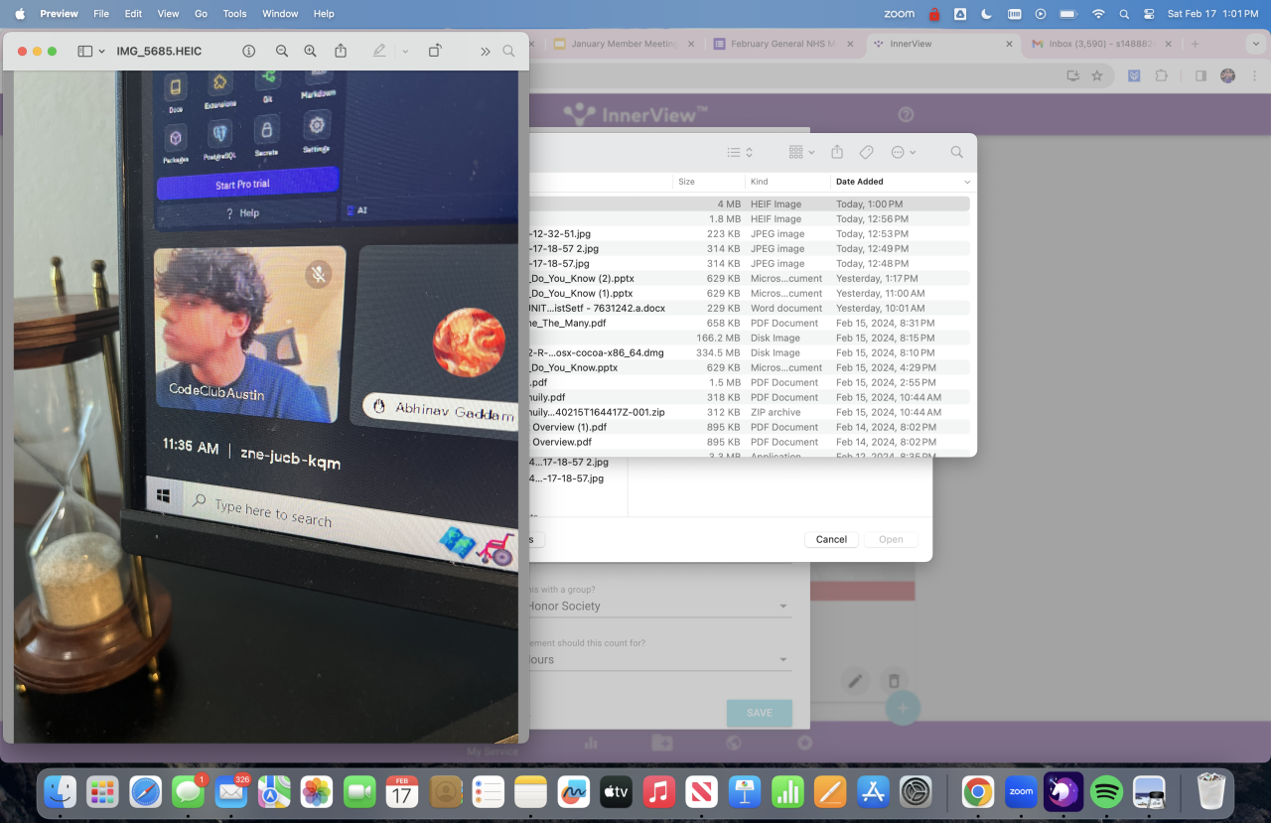
Task: Toggle the Chrome side panel
Action: click(1200, 75)
